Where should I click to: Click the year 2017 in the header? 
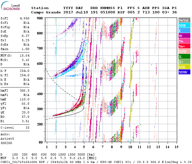point(68,12)
